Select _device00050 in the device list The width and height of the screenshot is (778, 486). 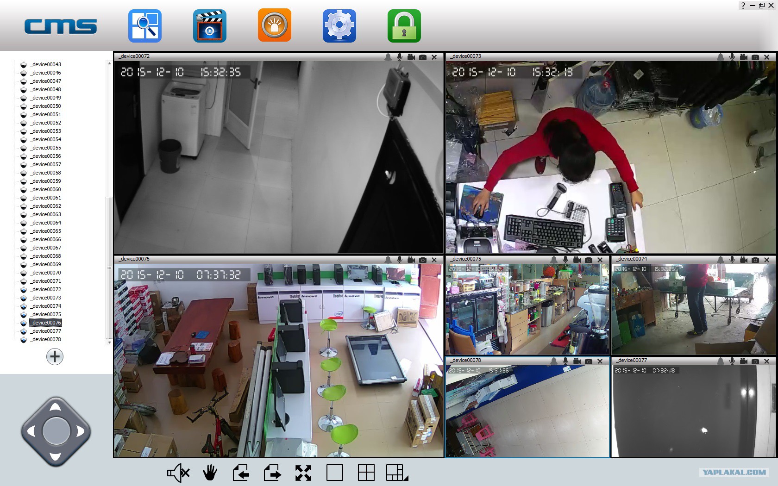pos(46,106)
